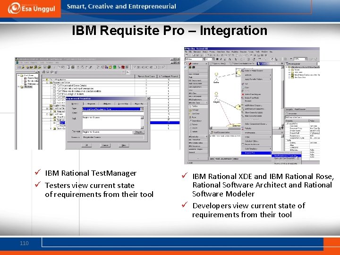Close the Model Documentation panel in XDE
The image size is (340, 255).
point(282,132)
